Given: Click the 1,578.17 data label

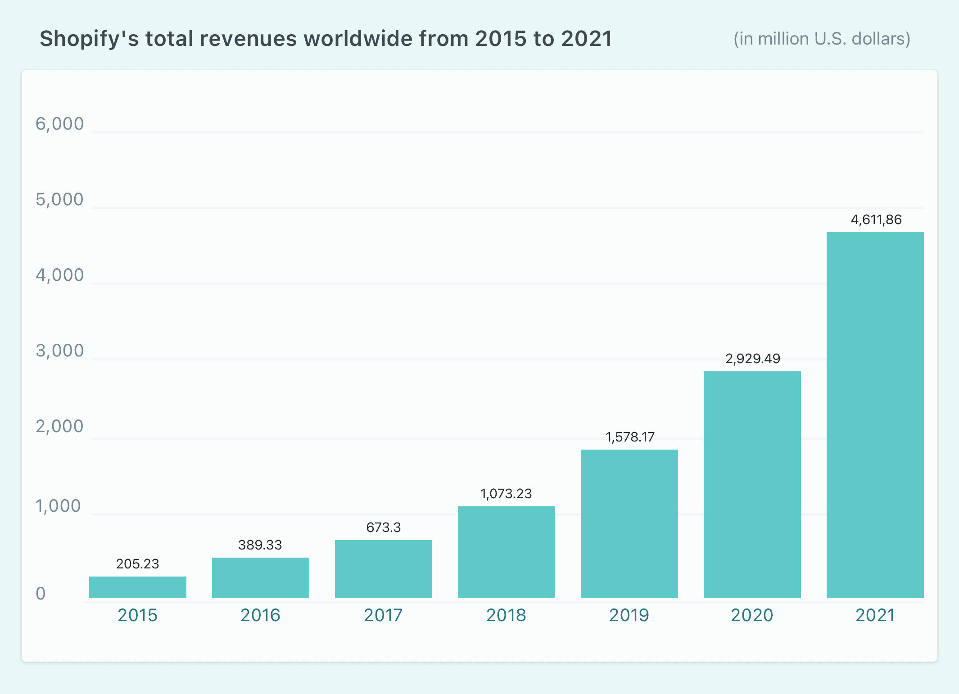Looking at the screenshot, I should click(630, 437).
